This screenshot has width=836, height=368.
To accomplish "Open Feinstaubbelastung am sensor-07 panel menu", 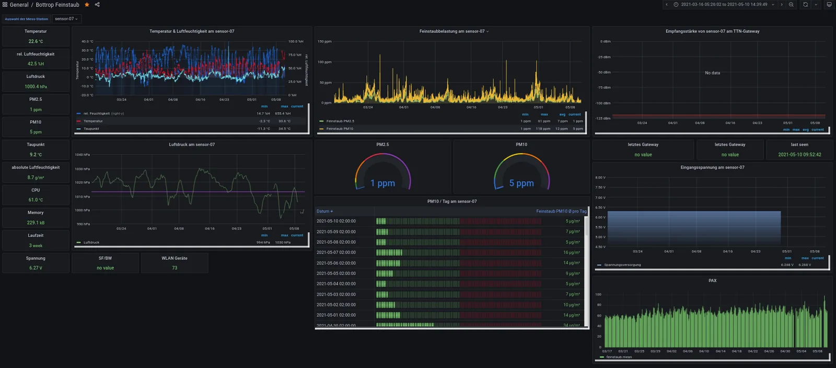I will [x=454, y=31].
